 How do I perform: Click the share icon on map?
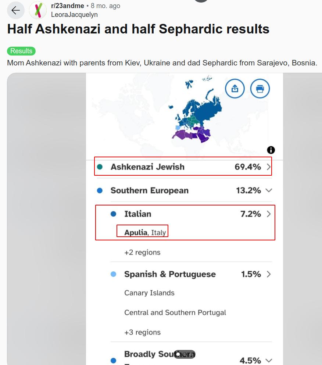[235, 89]
